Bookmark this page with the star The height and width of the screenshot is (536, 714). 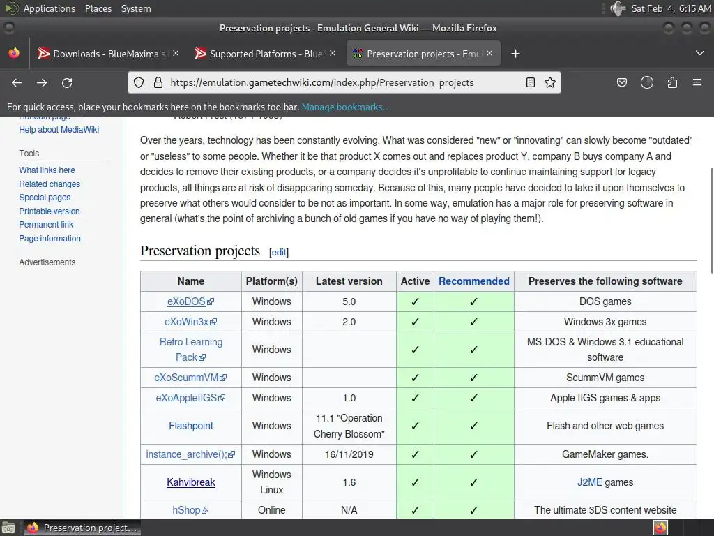coord(550,82)
